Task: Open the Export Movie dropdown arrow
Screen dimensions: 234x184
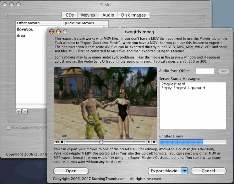Action: coord(185,171)
